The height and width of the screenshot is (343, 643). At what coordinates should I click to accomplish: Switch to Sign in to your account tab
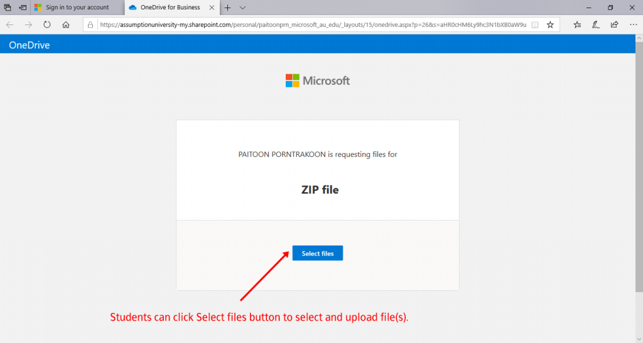pos(77,8)
